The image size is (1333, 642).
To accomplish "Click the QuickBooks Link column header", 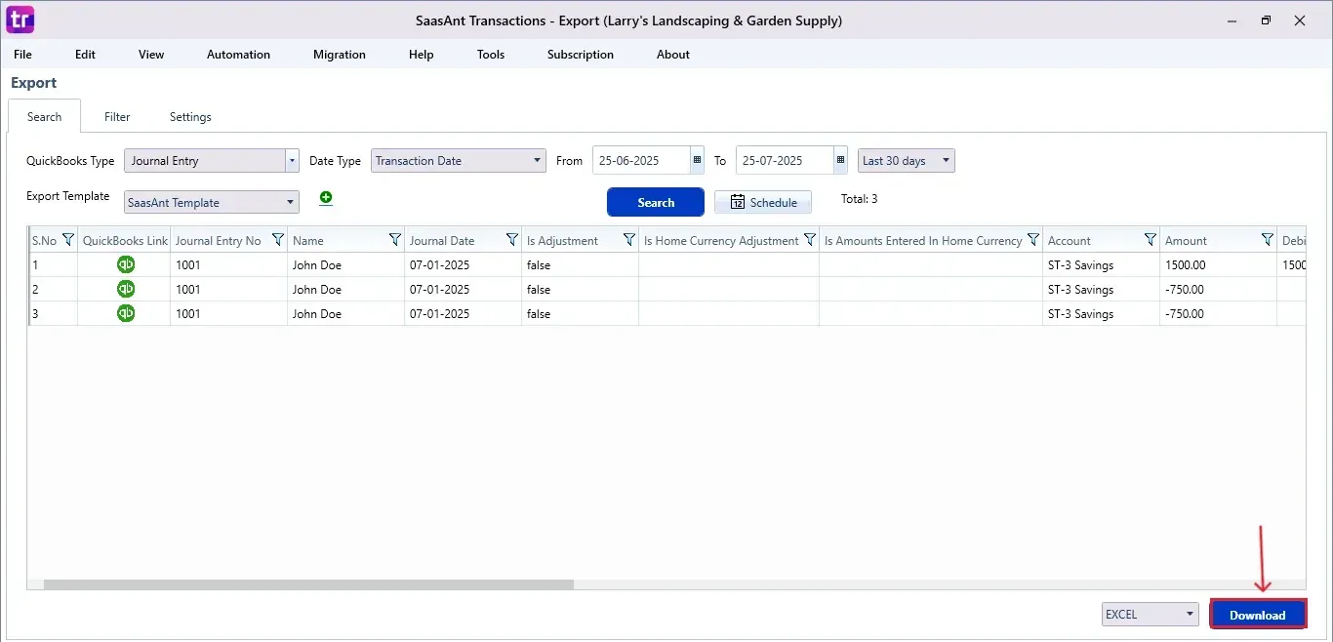I will point(125,240).
